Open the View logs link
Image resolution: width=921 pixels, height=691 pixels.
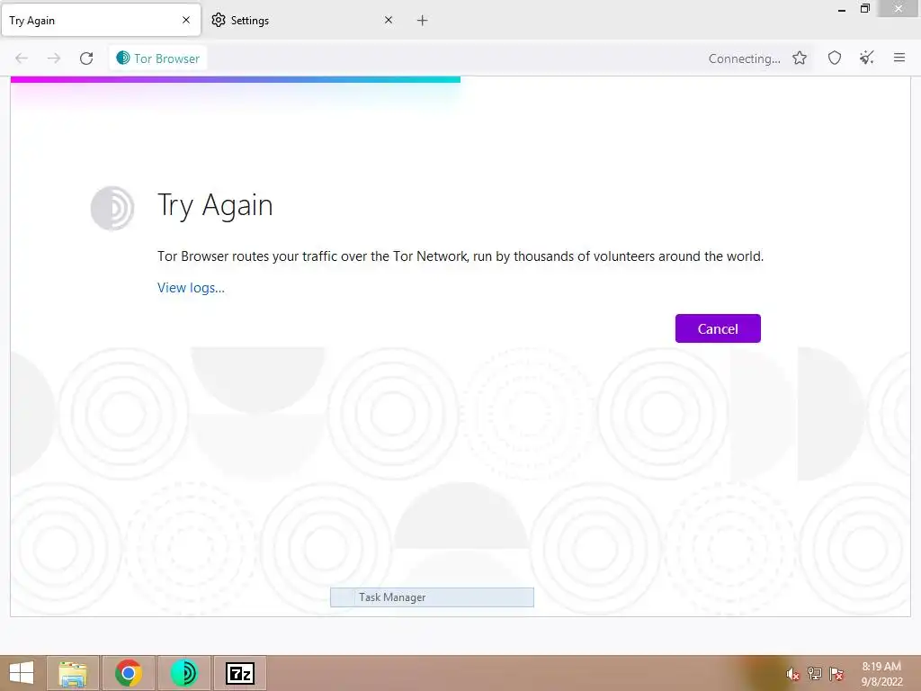(191, 288)
